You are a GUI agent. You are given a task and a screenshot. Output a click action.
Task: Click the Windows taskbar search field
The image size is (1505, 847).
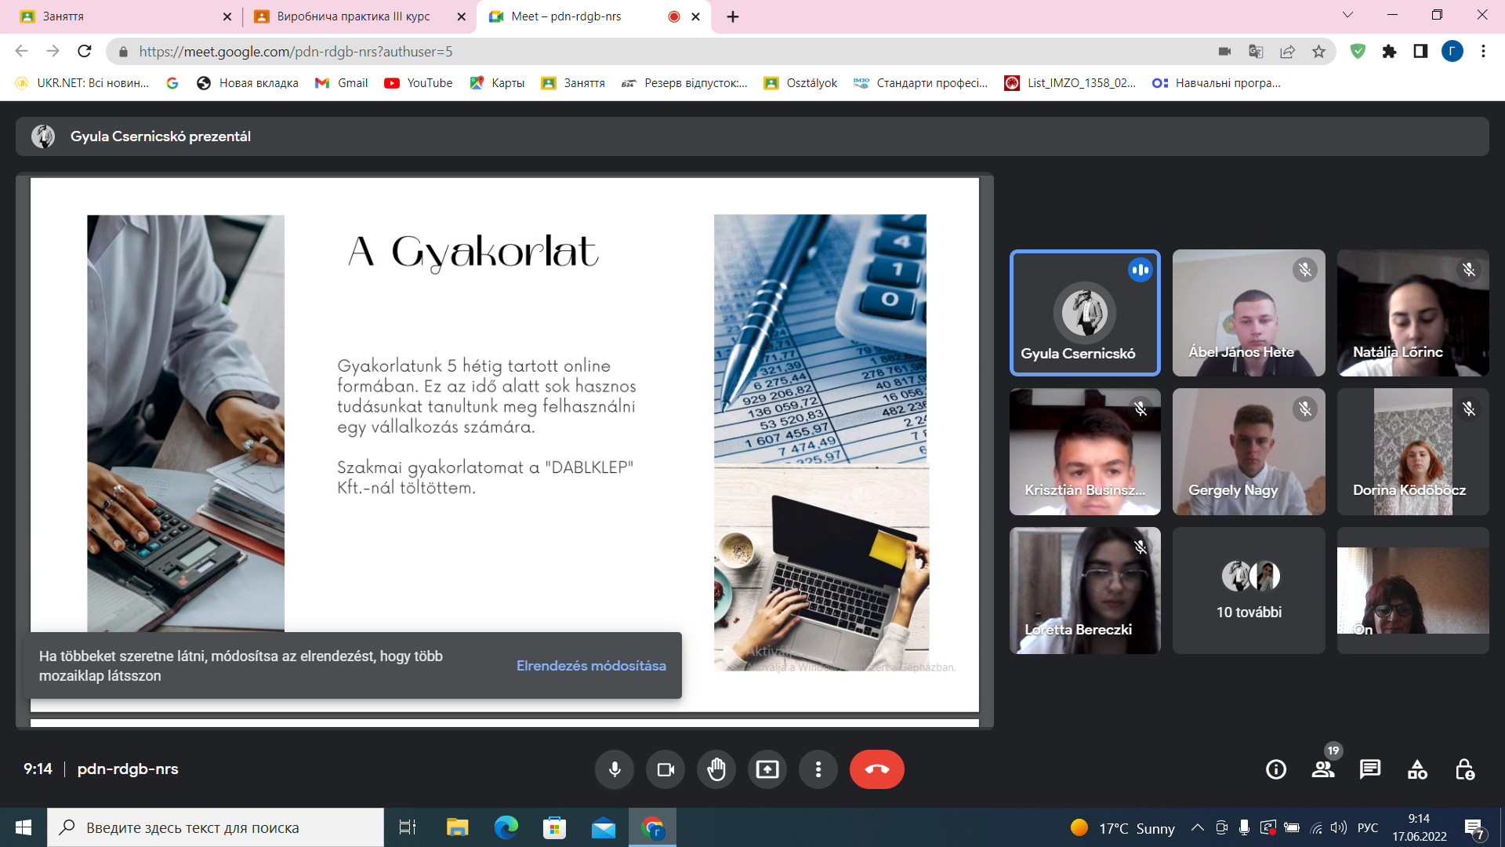tap(216, 827)
